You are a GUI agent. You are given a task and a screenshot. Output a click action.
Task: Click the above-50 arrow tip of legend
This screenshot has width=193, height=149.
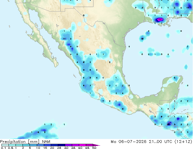[x=96, y=145]
